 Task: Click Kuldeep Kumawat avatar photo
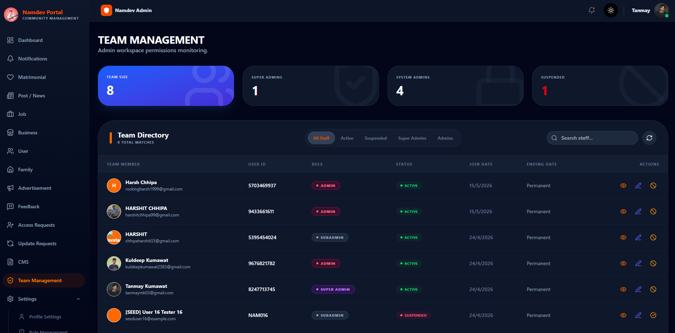point(114,263)
